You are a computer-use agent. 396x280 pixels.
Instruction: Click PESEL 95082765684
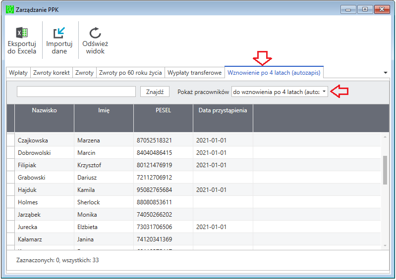(154, 190)
